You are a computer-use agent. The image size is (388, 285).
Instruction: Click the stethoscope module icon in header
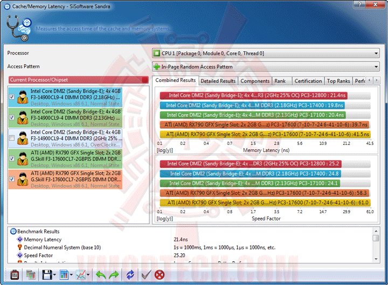pos(19,27)
